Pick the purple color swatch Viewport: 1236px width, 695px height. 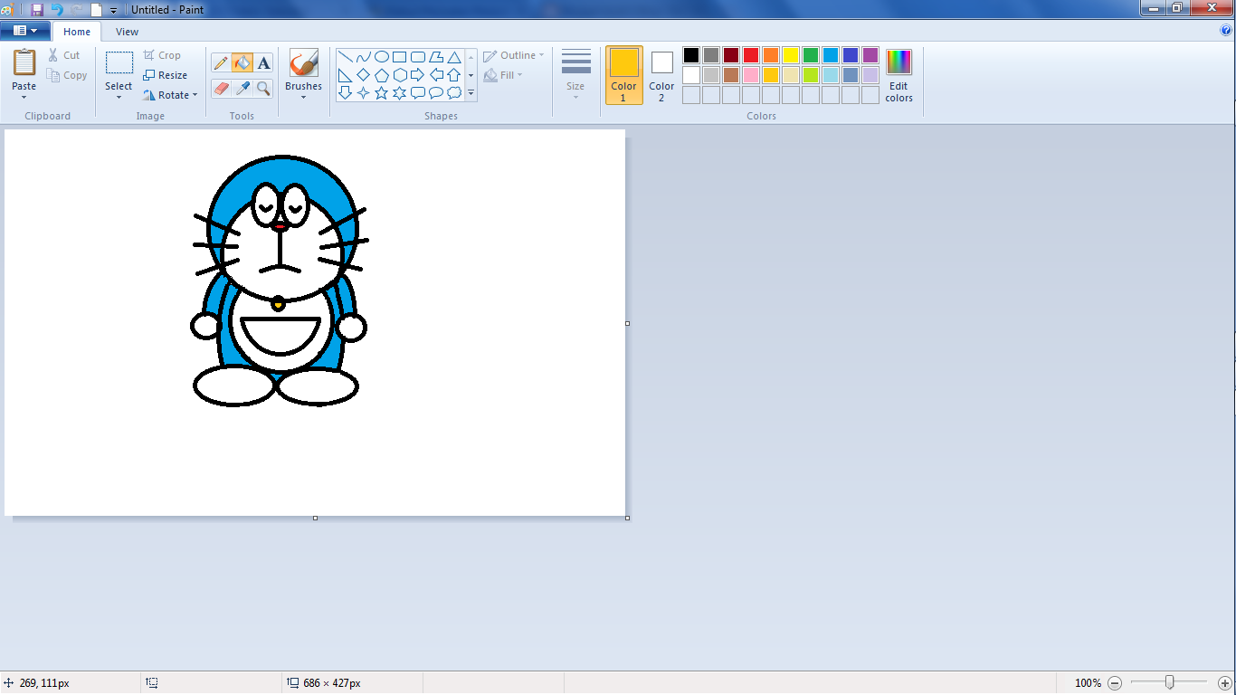point(870,55)
